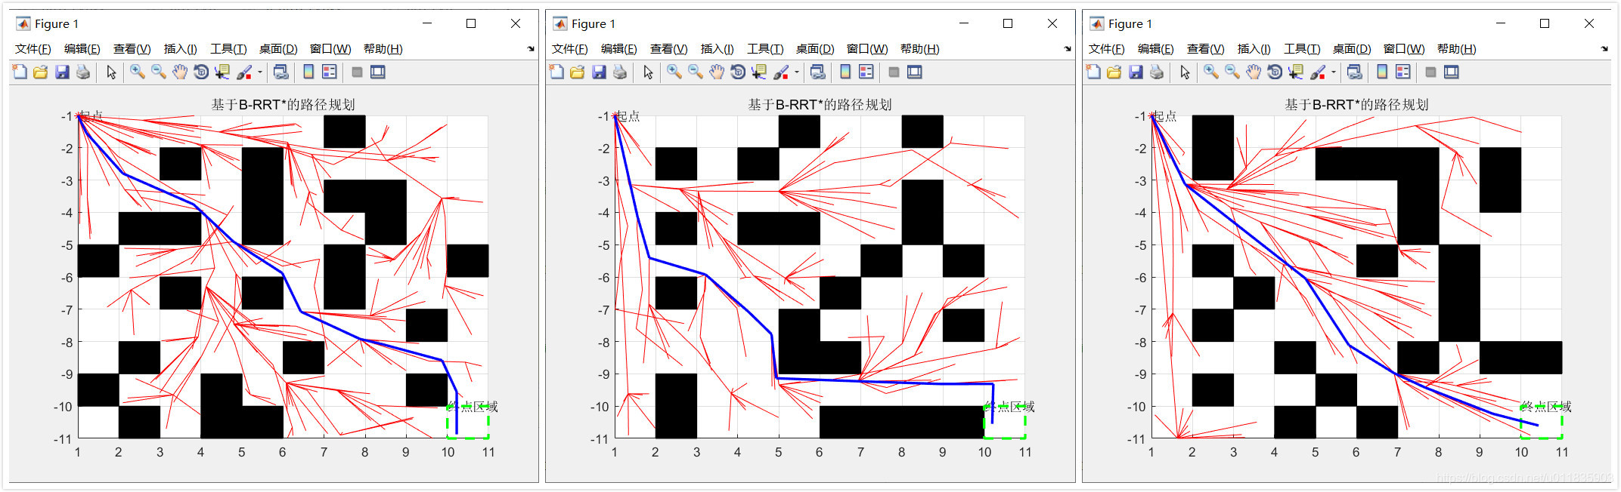Screen dimensions: 1621x492
Task: Click Link Plot icon in left window
Action: [x=280, y=72]
